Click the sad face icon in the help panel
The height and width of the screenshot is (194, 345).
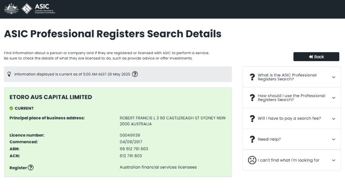click(x=252, y=160)
